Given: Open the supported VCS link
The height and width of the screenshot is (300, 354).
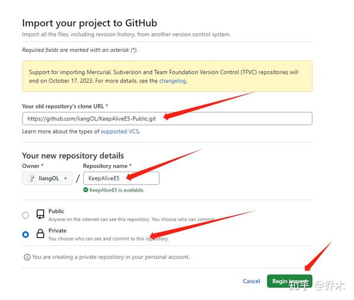Looking at the screenshot, I should coord(120,131).
